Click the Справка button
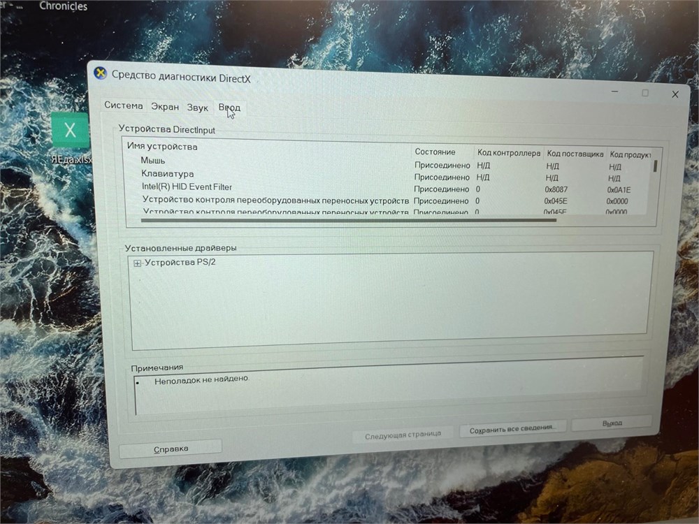This screenshot has height=524, width=699. 171,449
